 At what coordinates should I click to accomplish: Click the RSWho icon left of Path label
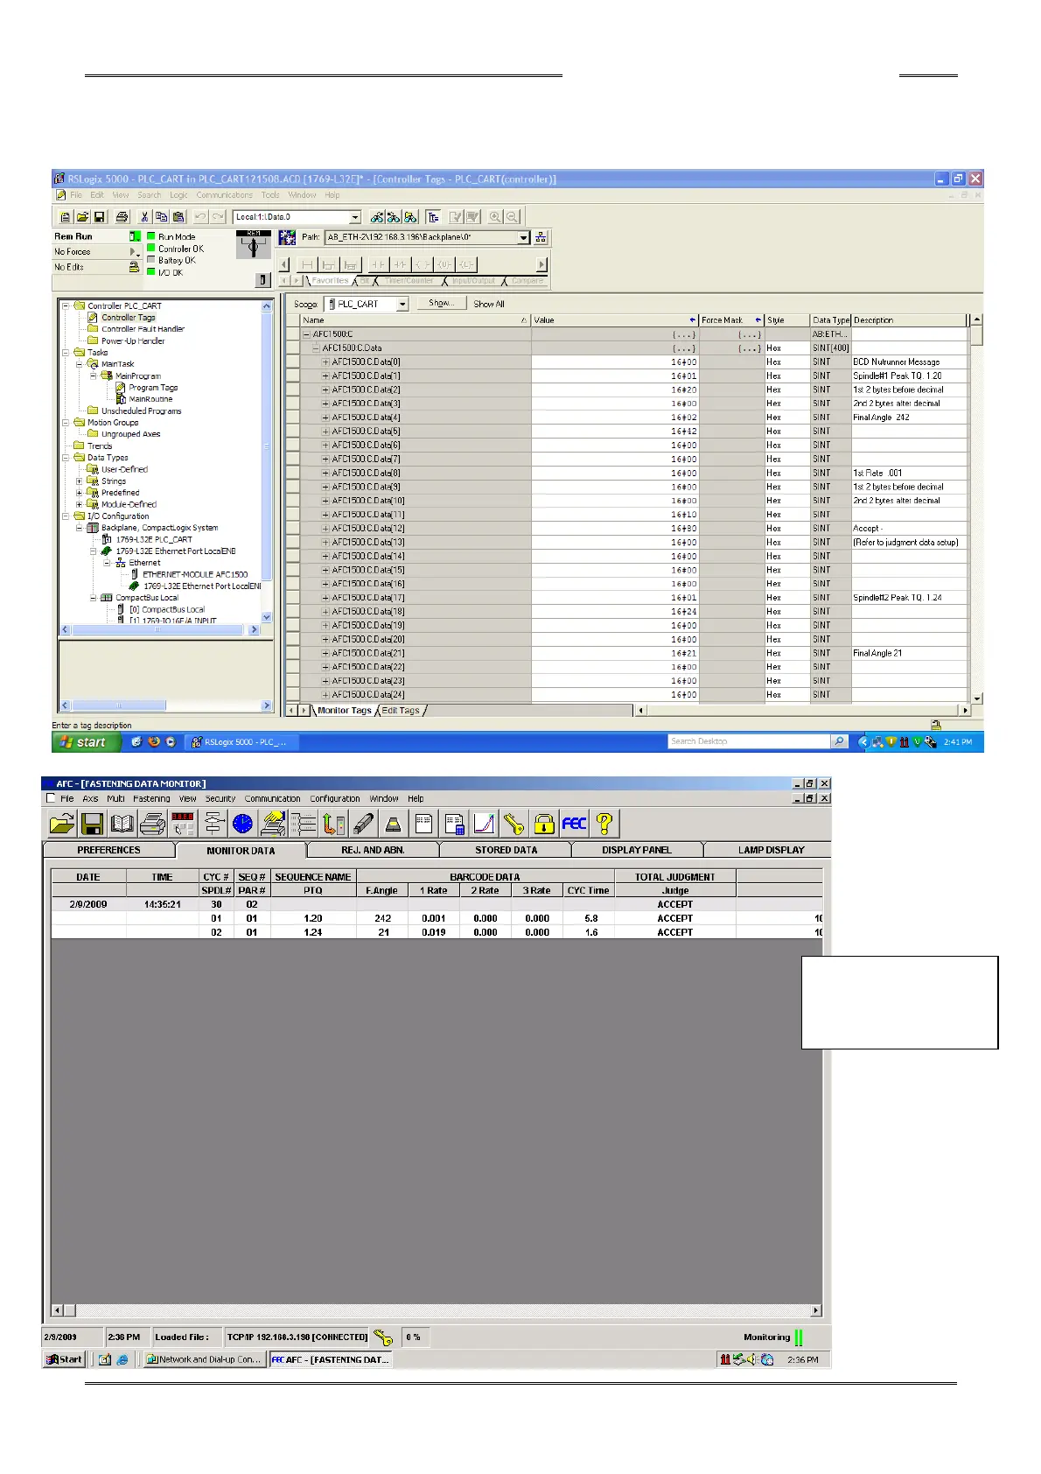[x=287, y=237]
